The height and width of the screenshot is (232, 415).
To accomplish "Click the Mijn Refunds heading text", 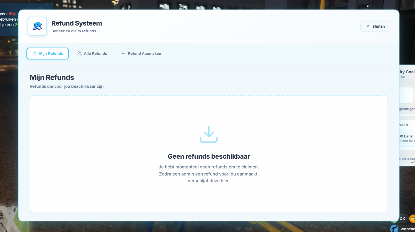I will (52, 77).
